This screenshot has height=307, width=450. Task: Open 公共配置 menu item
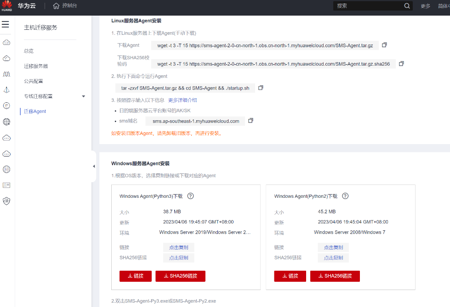click(x=33, y=81)
